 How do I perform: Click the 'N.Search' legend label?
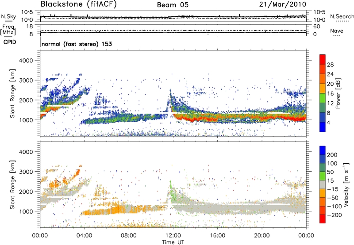point(342,16)
